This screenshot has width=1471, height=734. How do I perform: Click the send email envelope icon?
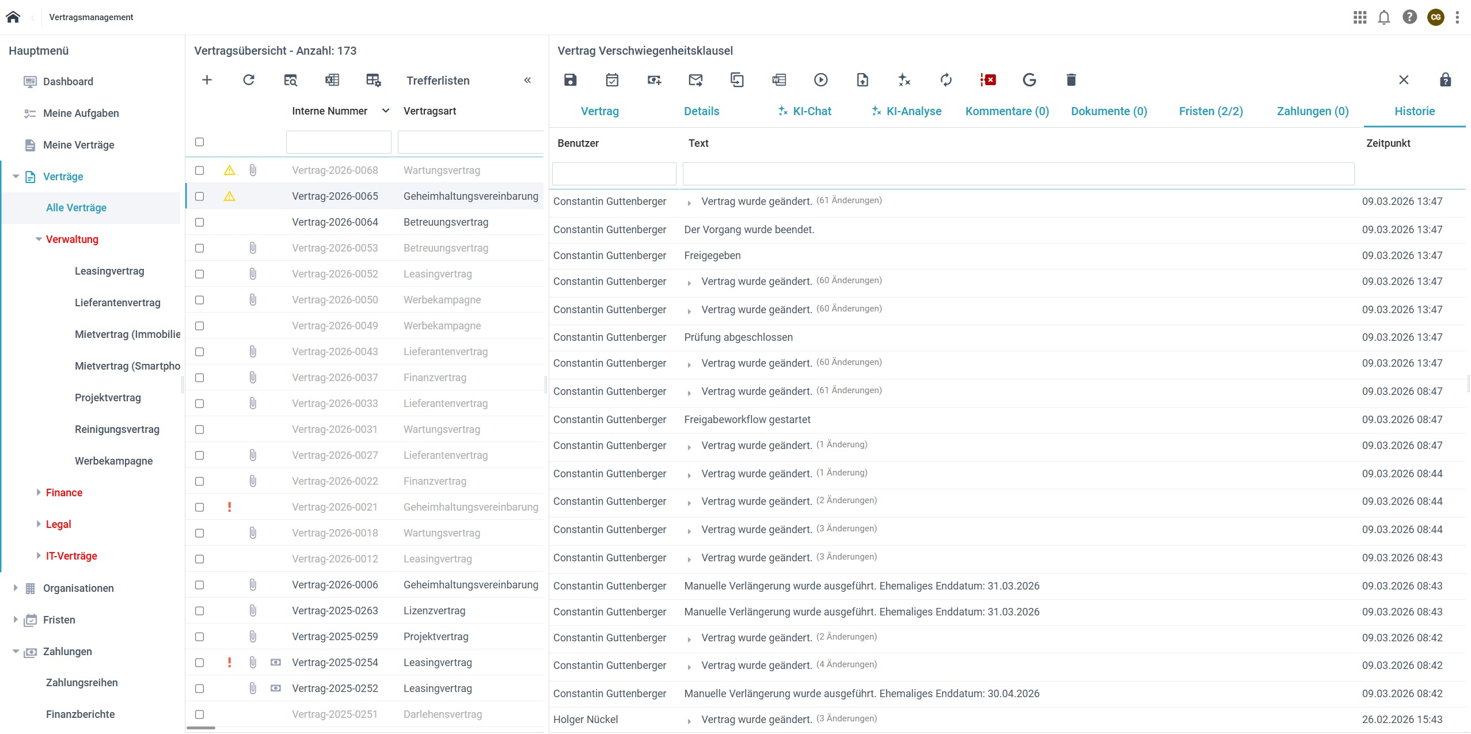click(695, 80)
